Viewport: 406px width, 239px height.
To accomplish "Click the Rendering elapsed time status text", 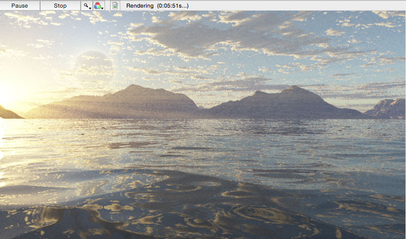I will pyautogui.click(x=157, y=6).
